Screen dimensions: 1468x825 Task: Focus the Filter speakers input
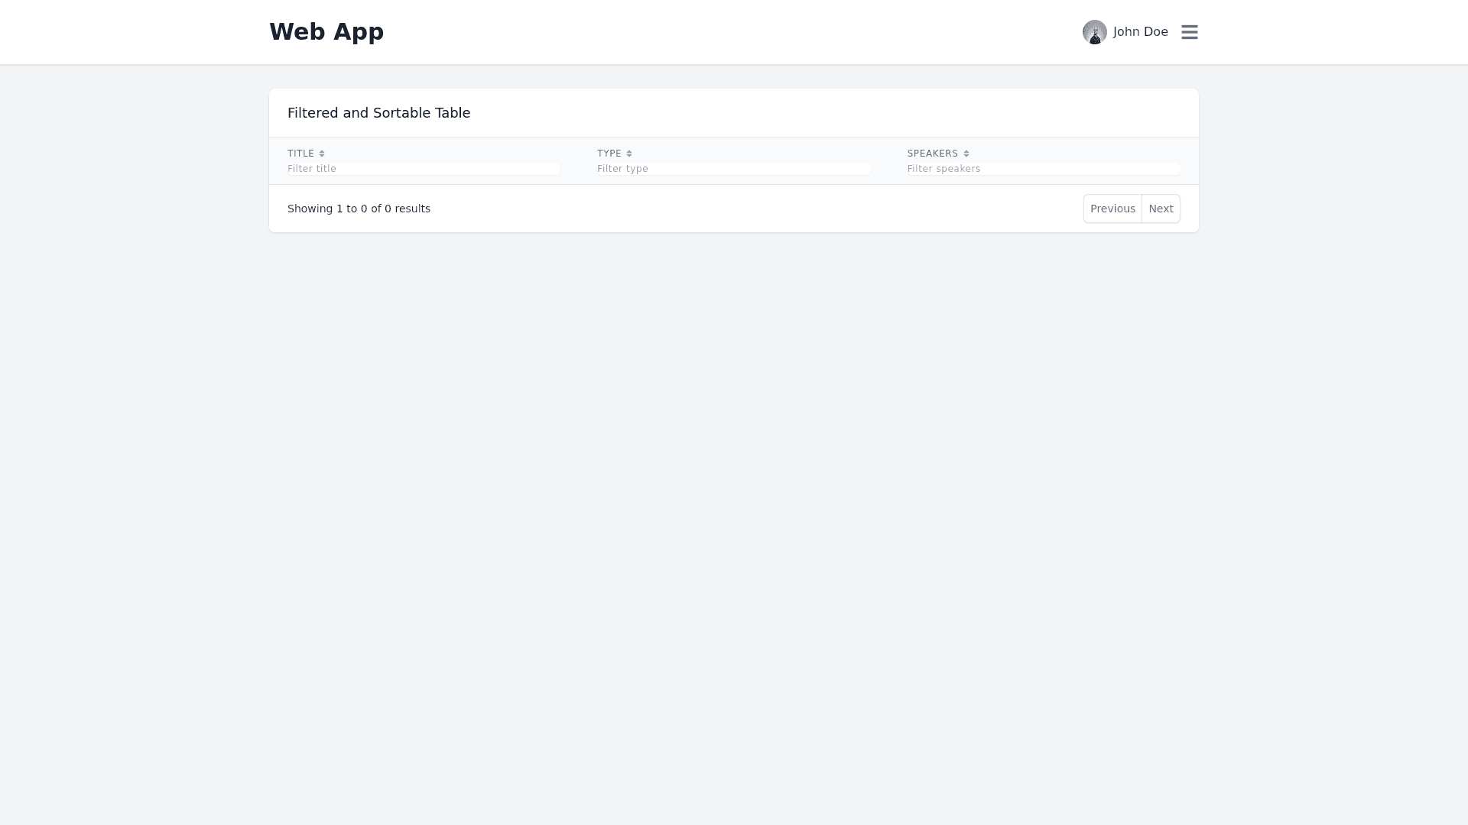[1043, 169]
